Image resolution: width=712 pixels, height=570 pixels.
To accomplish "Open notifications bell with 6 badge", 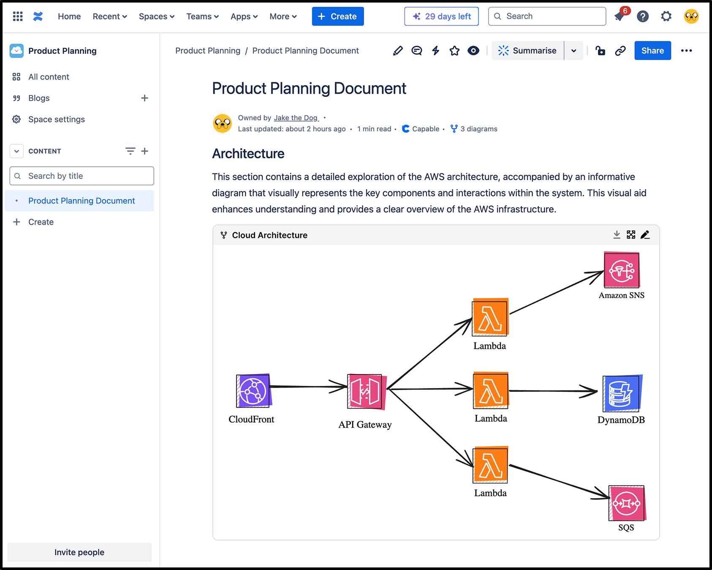I will click(x=620, y=16).
